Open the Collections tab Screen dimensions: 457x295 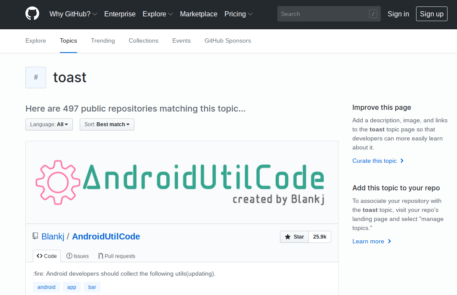point(144,41)
